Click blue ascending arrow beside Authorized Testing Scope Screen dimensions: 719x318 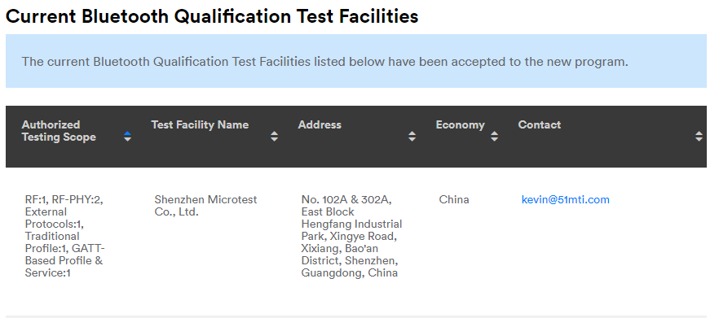click(x=127, y=133)
